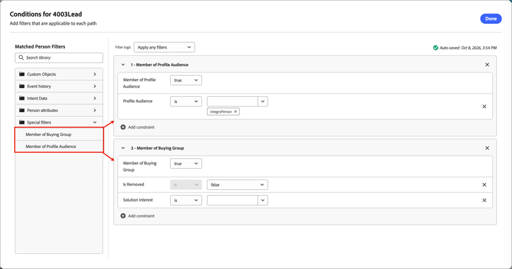Screen dimensions: 512x269
Task: Click the Search library input field
Action: tap(59, 58)
